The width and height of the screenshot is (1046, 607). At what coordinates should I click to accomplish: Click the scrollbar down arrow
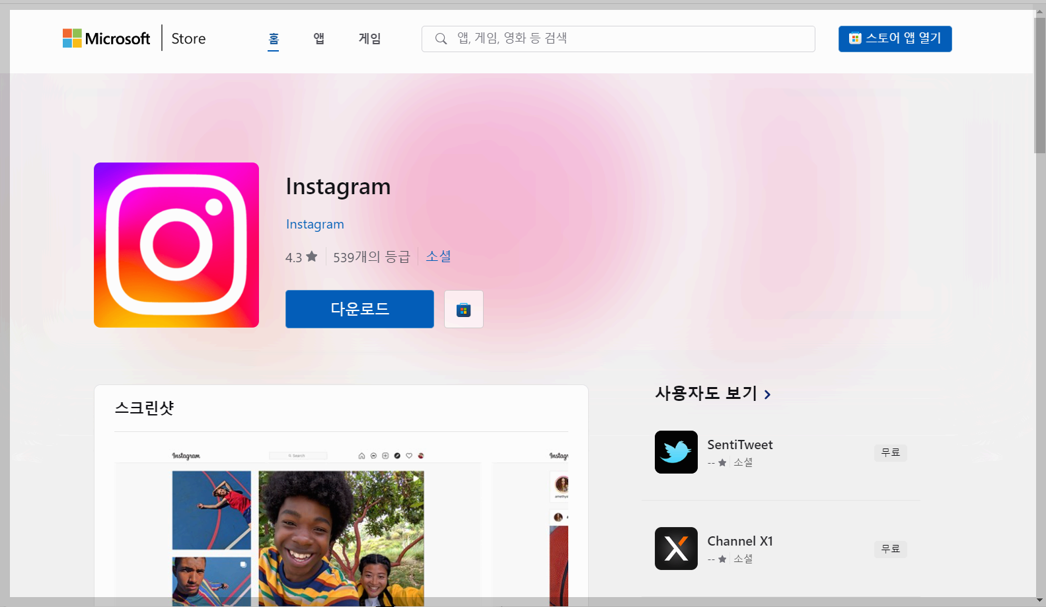click(1040, 600)
